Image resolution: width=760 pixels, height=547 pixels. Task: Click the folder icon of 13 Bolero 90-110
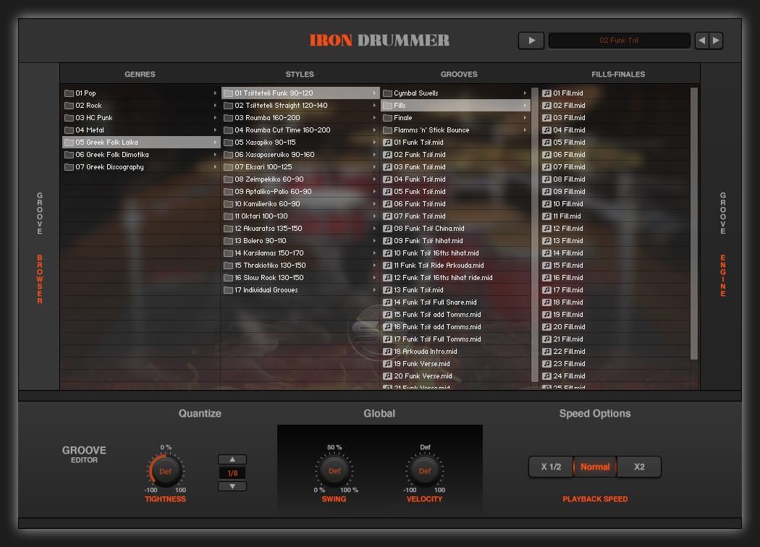tap(228, 241)
